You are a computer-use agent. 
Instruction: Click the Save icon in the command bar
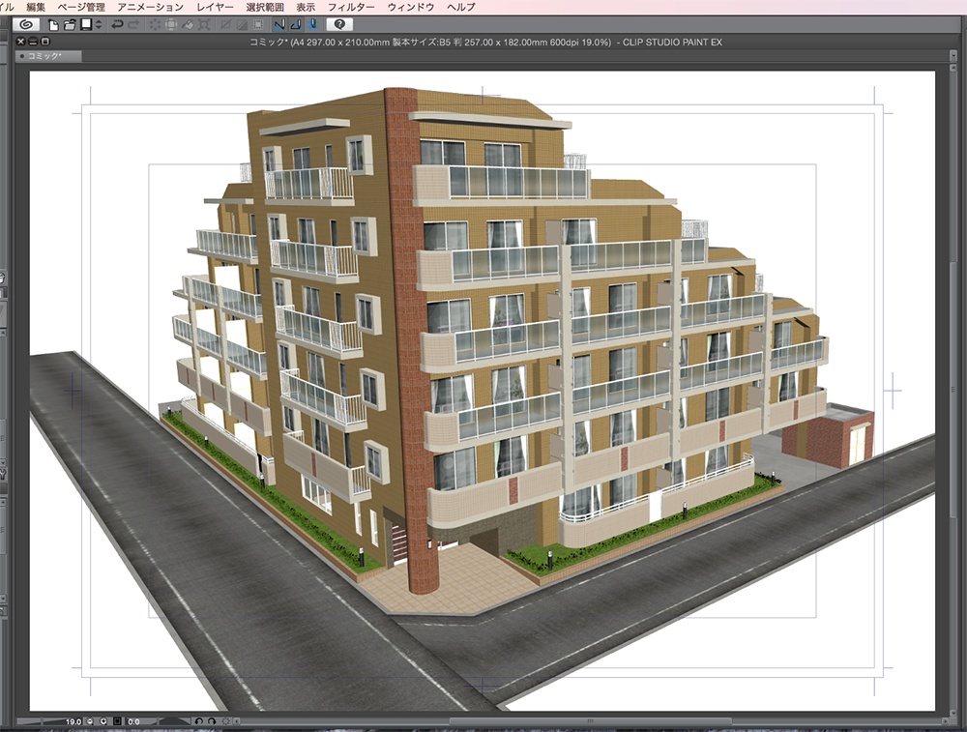tap(86, 25)
